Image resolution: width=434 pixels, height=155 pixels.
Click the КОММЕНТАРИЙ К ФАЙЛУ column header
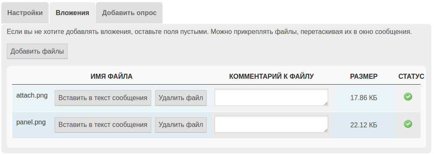coord(271,76)
